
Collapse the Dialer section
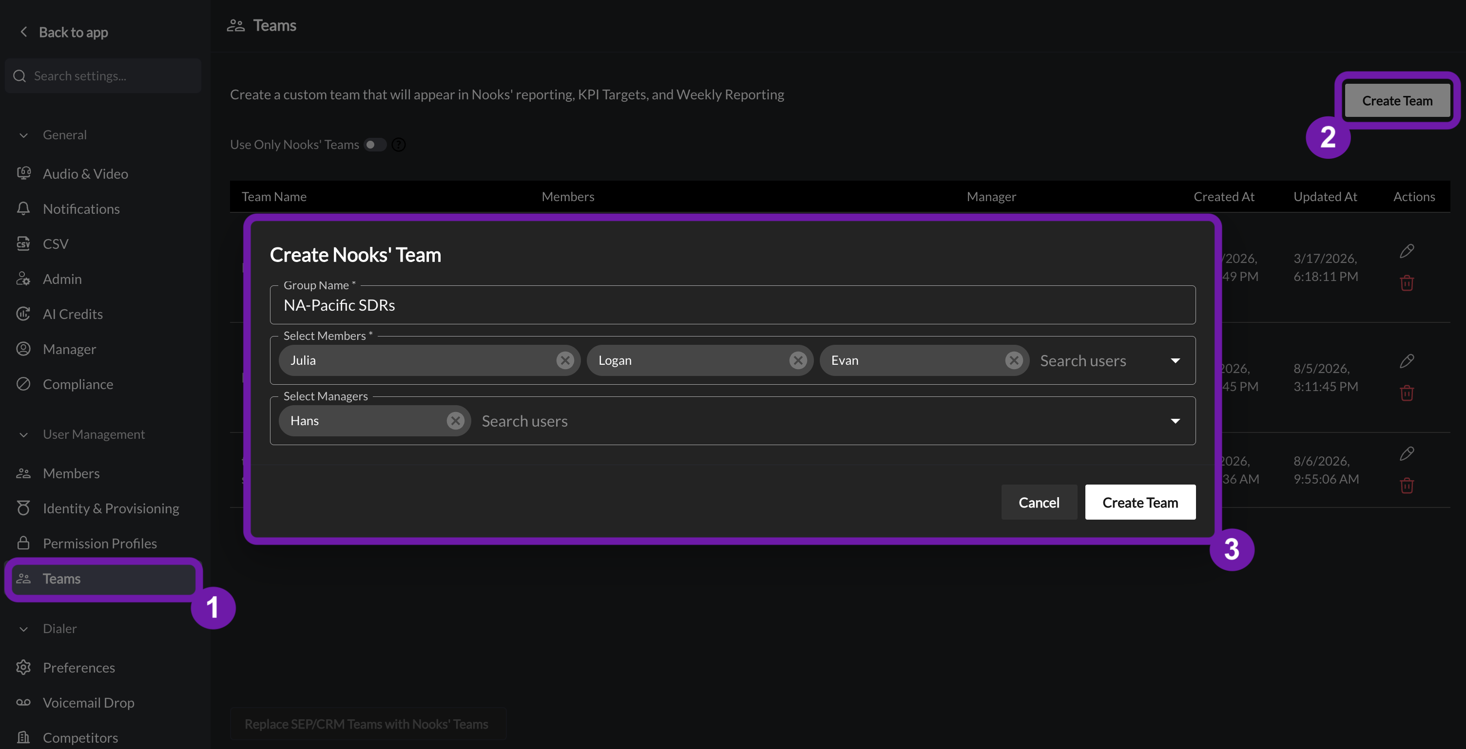click(23, 628)
